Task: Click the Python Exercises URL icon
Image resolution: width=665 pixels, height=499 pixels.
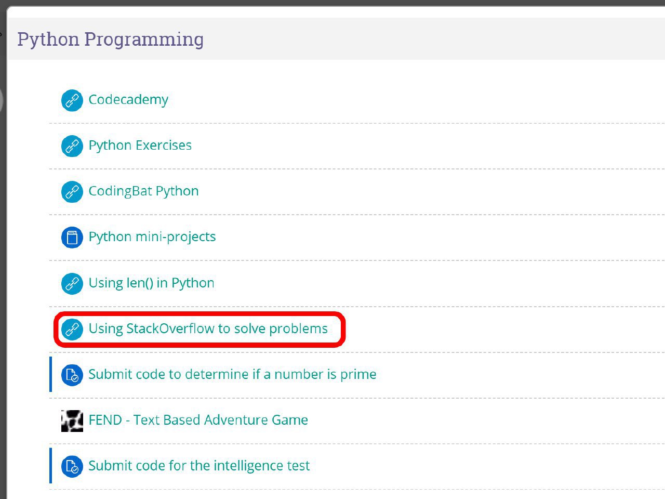Action: click(x=72, y=146)
